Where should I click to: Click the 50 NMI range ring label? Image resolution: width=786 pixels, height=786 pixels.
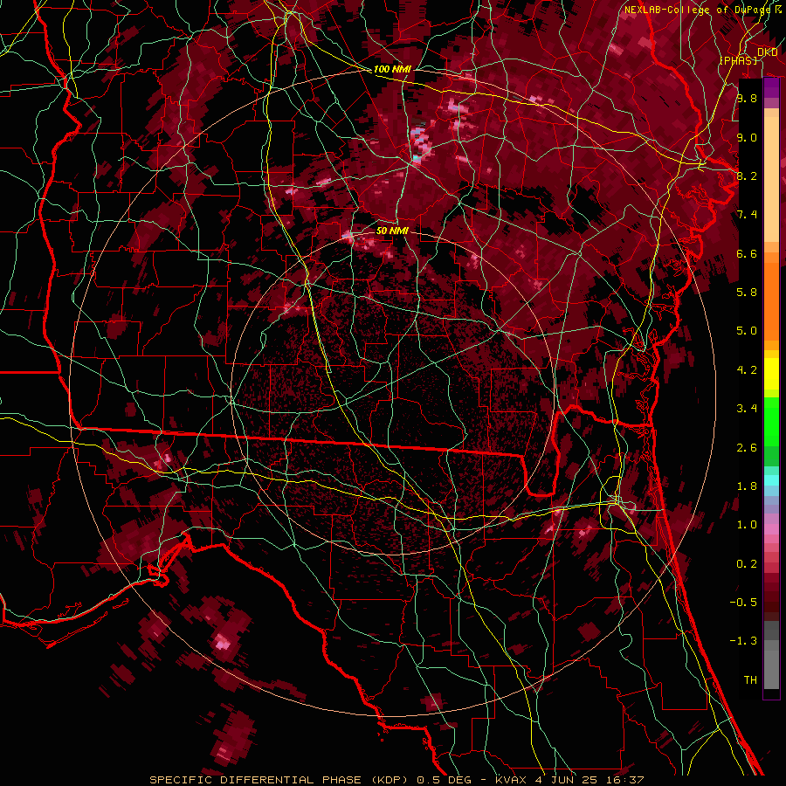pos(392,231)
